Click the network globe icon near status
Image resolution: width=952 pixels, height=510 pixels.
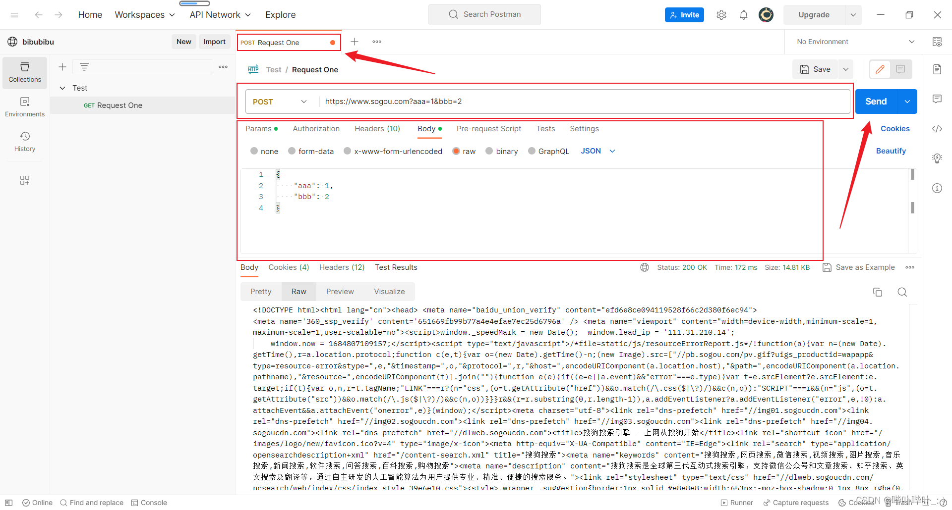(645, 267)
